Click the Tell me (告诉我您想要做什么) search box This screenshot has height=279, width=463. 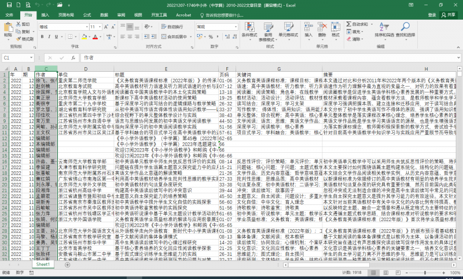[x=222, y=16]
